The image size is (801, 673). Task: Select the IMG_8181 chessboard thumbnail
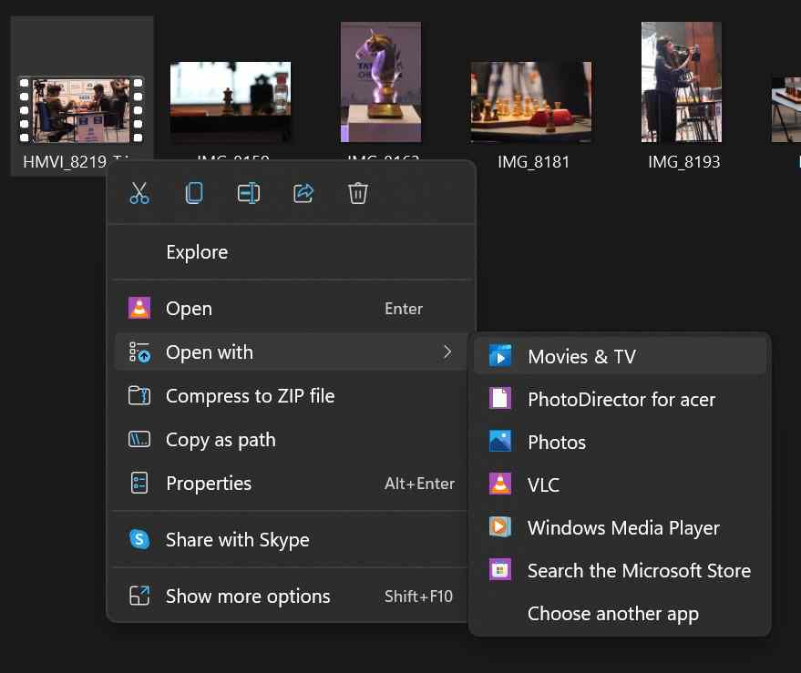[531, 102]
